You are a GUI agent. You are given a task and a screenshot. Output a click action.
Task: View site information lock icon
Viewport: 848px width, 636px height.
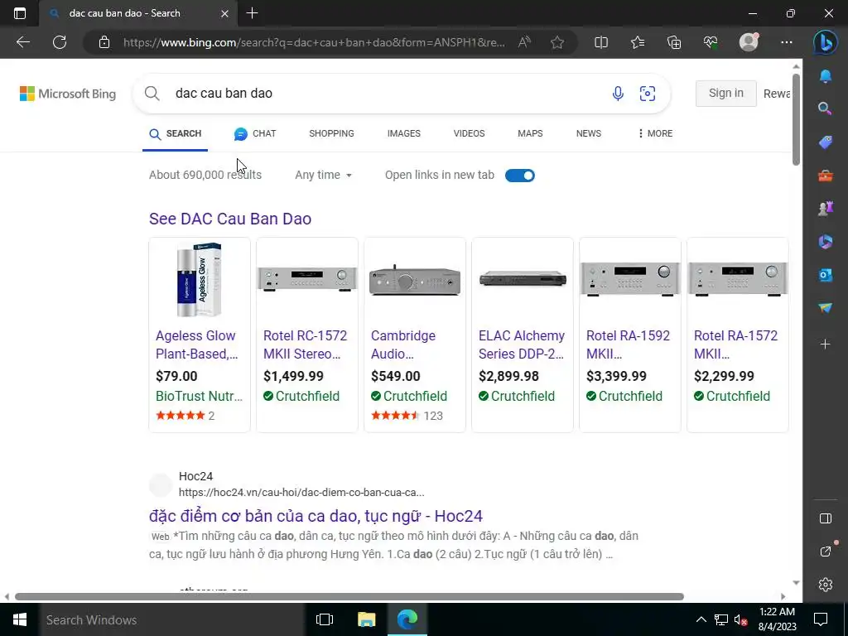point(104,42)
